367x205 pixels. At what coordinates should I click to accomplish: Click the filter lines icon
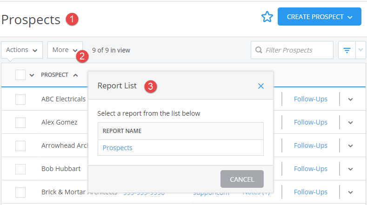coord(347,50)
